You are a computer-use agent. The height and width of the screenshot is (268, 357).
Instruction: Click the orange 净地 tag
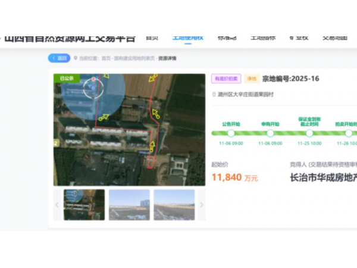click(251, 79)
